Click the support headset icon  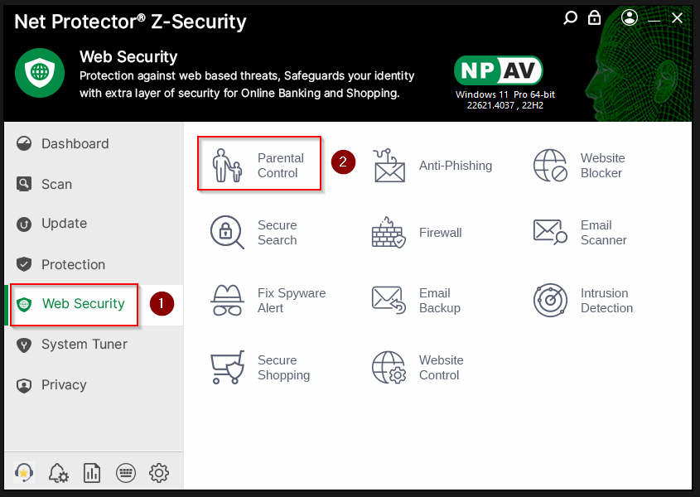point(24,473)
